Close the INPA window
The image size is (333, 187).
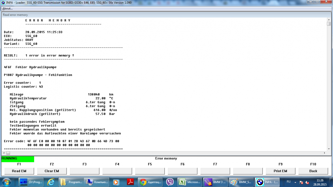326,2
